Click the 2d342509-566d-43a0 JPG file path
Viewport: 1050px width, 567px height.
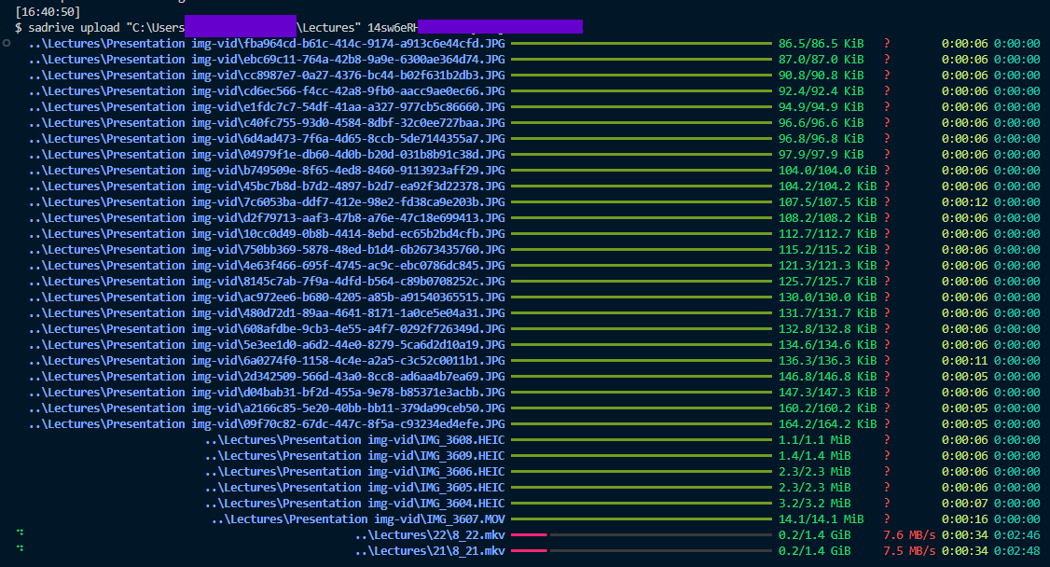click(x=267, y=376)
